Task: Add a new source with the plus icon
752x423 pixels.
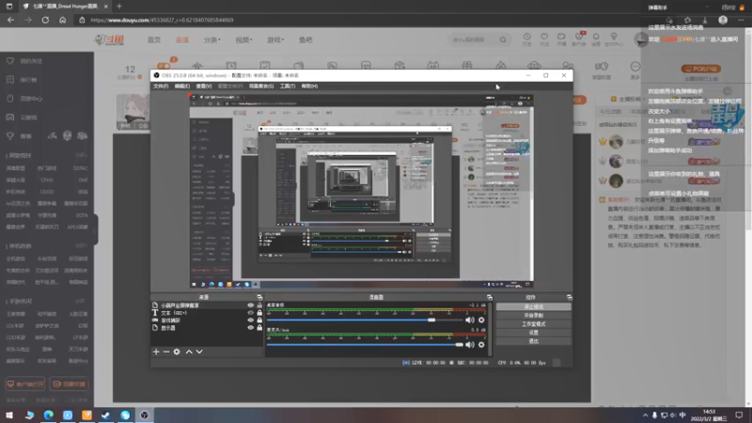Action: [156, 352]
